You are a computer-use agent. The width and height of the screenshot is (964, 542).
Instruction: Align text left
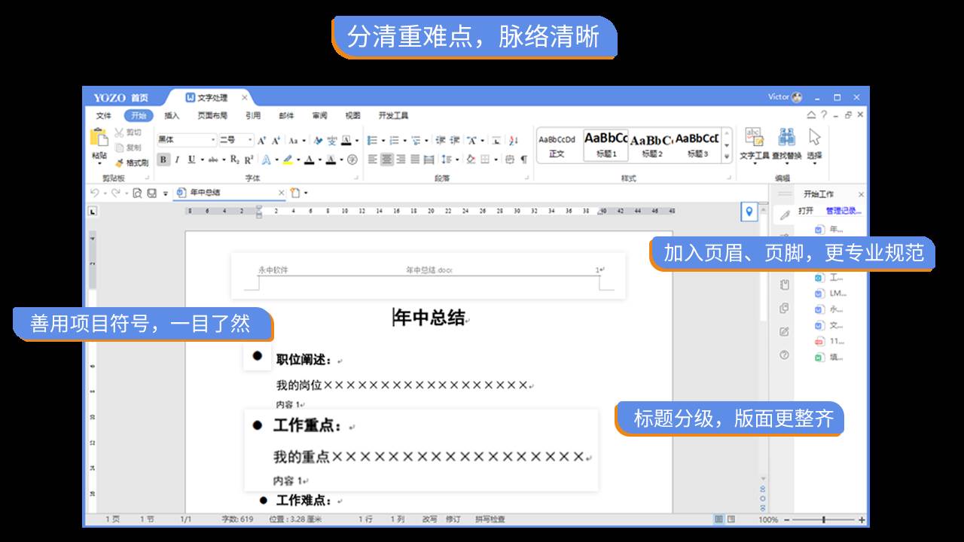pyautogui.click(x=372, y=160)
